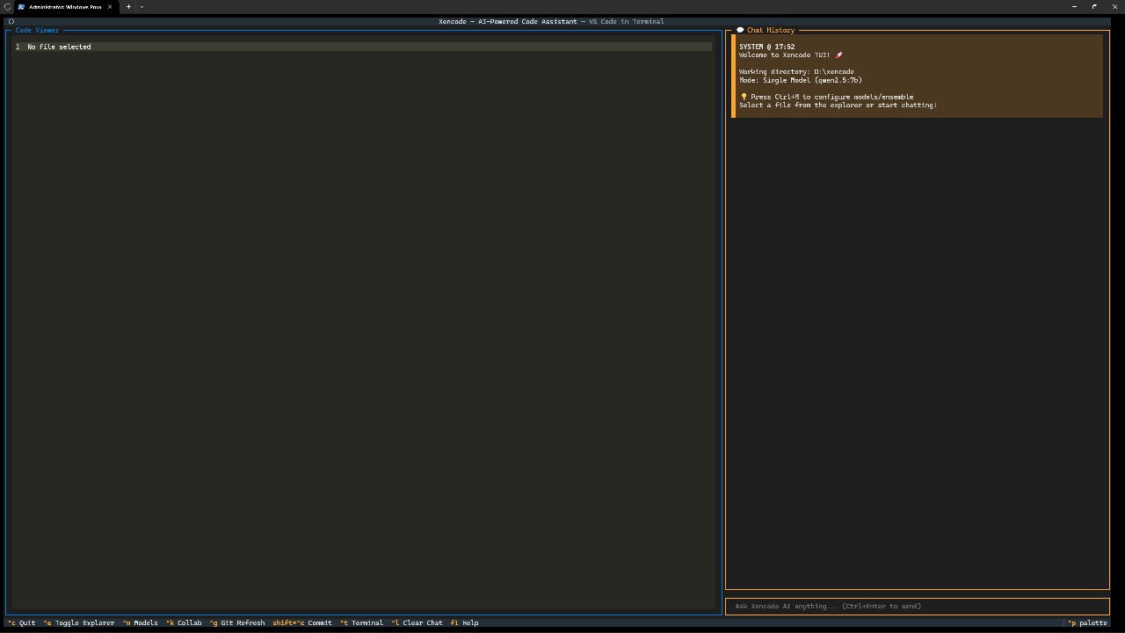Open Models from the footer shortcut bar
This screenshot has height=633, width=1125.
click(141, 622)
